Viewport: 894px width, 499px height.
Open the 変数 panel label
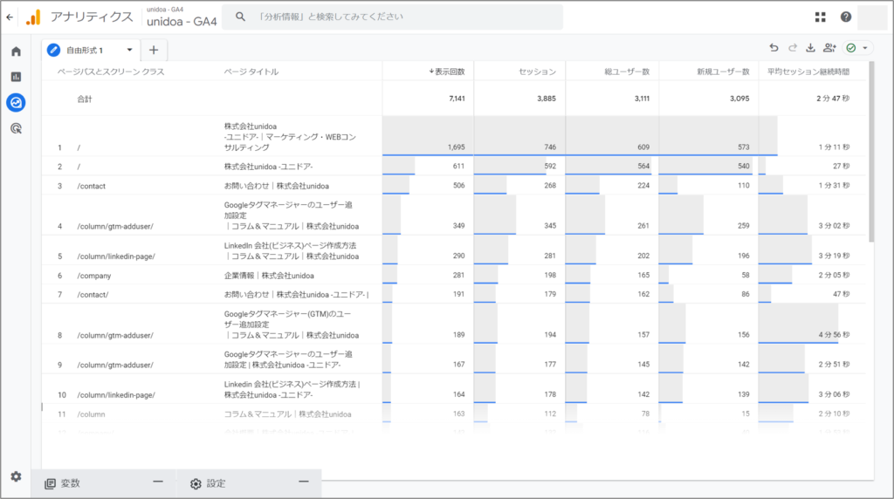click(x=70, y=483)
